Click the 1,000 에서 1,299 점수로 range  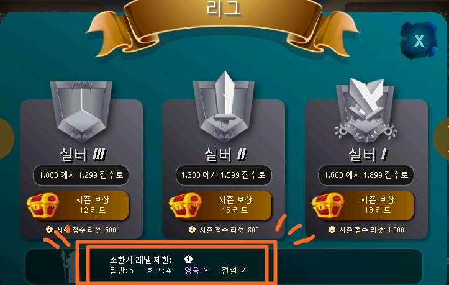click(81, 174)
